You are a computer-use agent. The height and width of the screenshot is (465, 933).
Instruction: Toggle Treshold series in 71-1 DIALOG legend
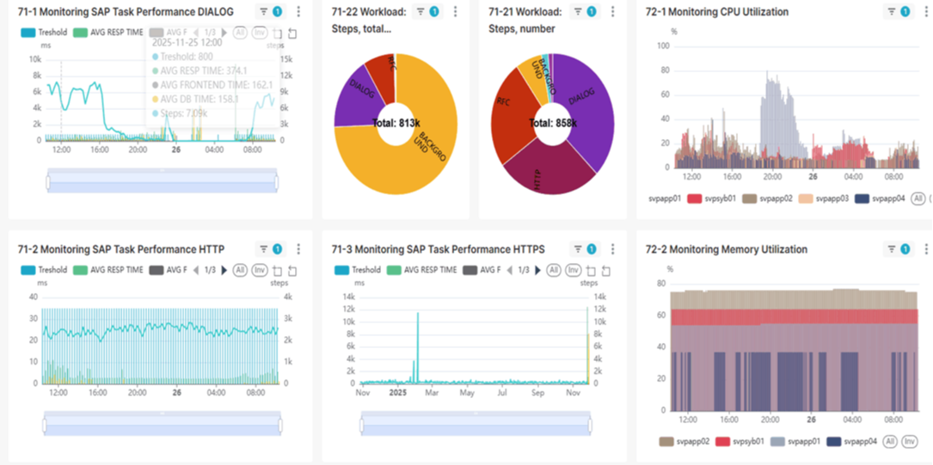point(44,32)
